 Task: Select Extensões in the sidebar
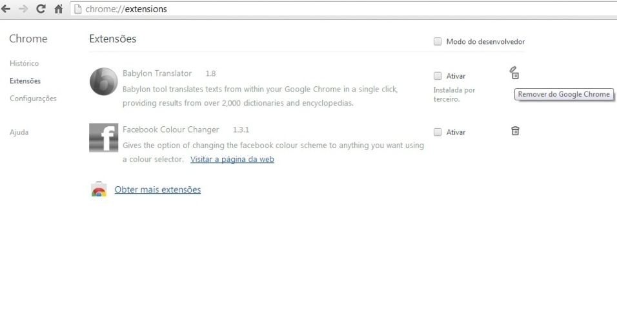[25, 81]
